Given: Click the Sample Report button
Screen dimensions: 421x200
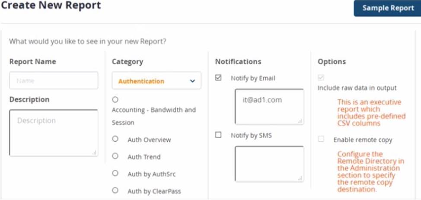Looking at the screenshot, I should (388, 8).
